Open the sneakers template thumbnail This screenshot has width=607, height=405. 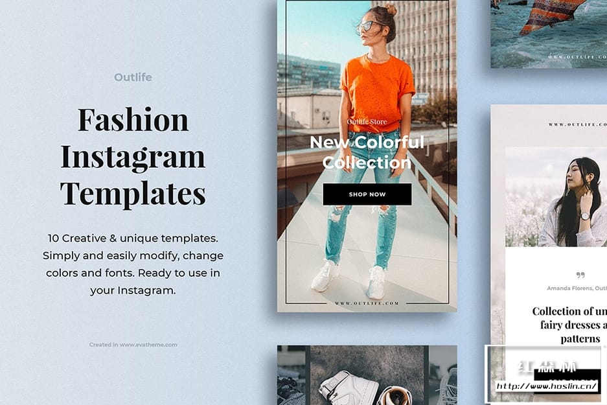point(367,375)
